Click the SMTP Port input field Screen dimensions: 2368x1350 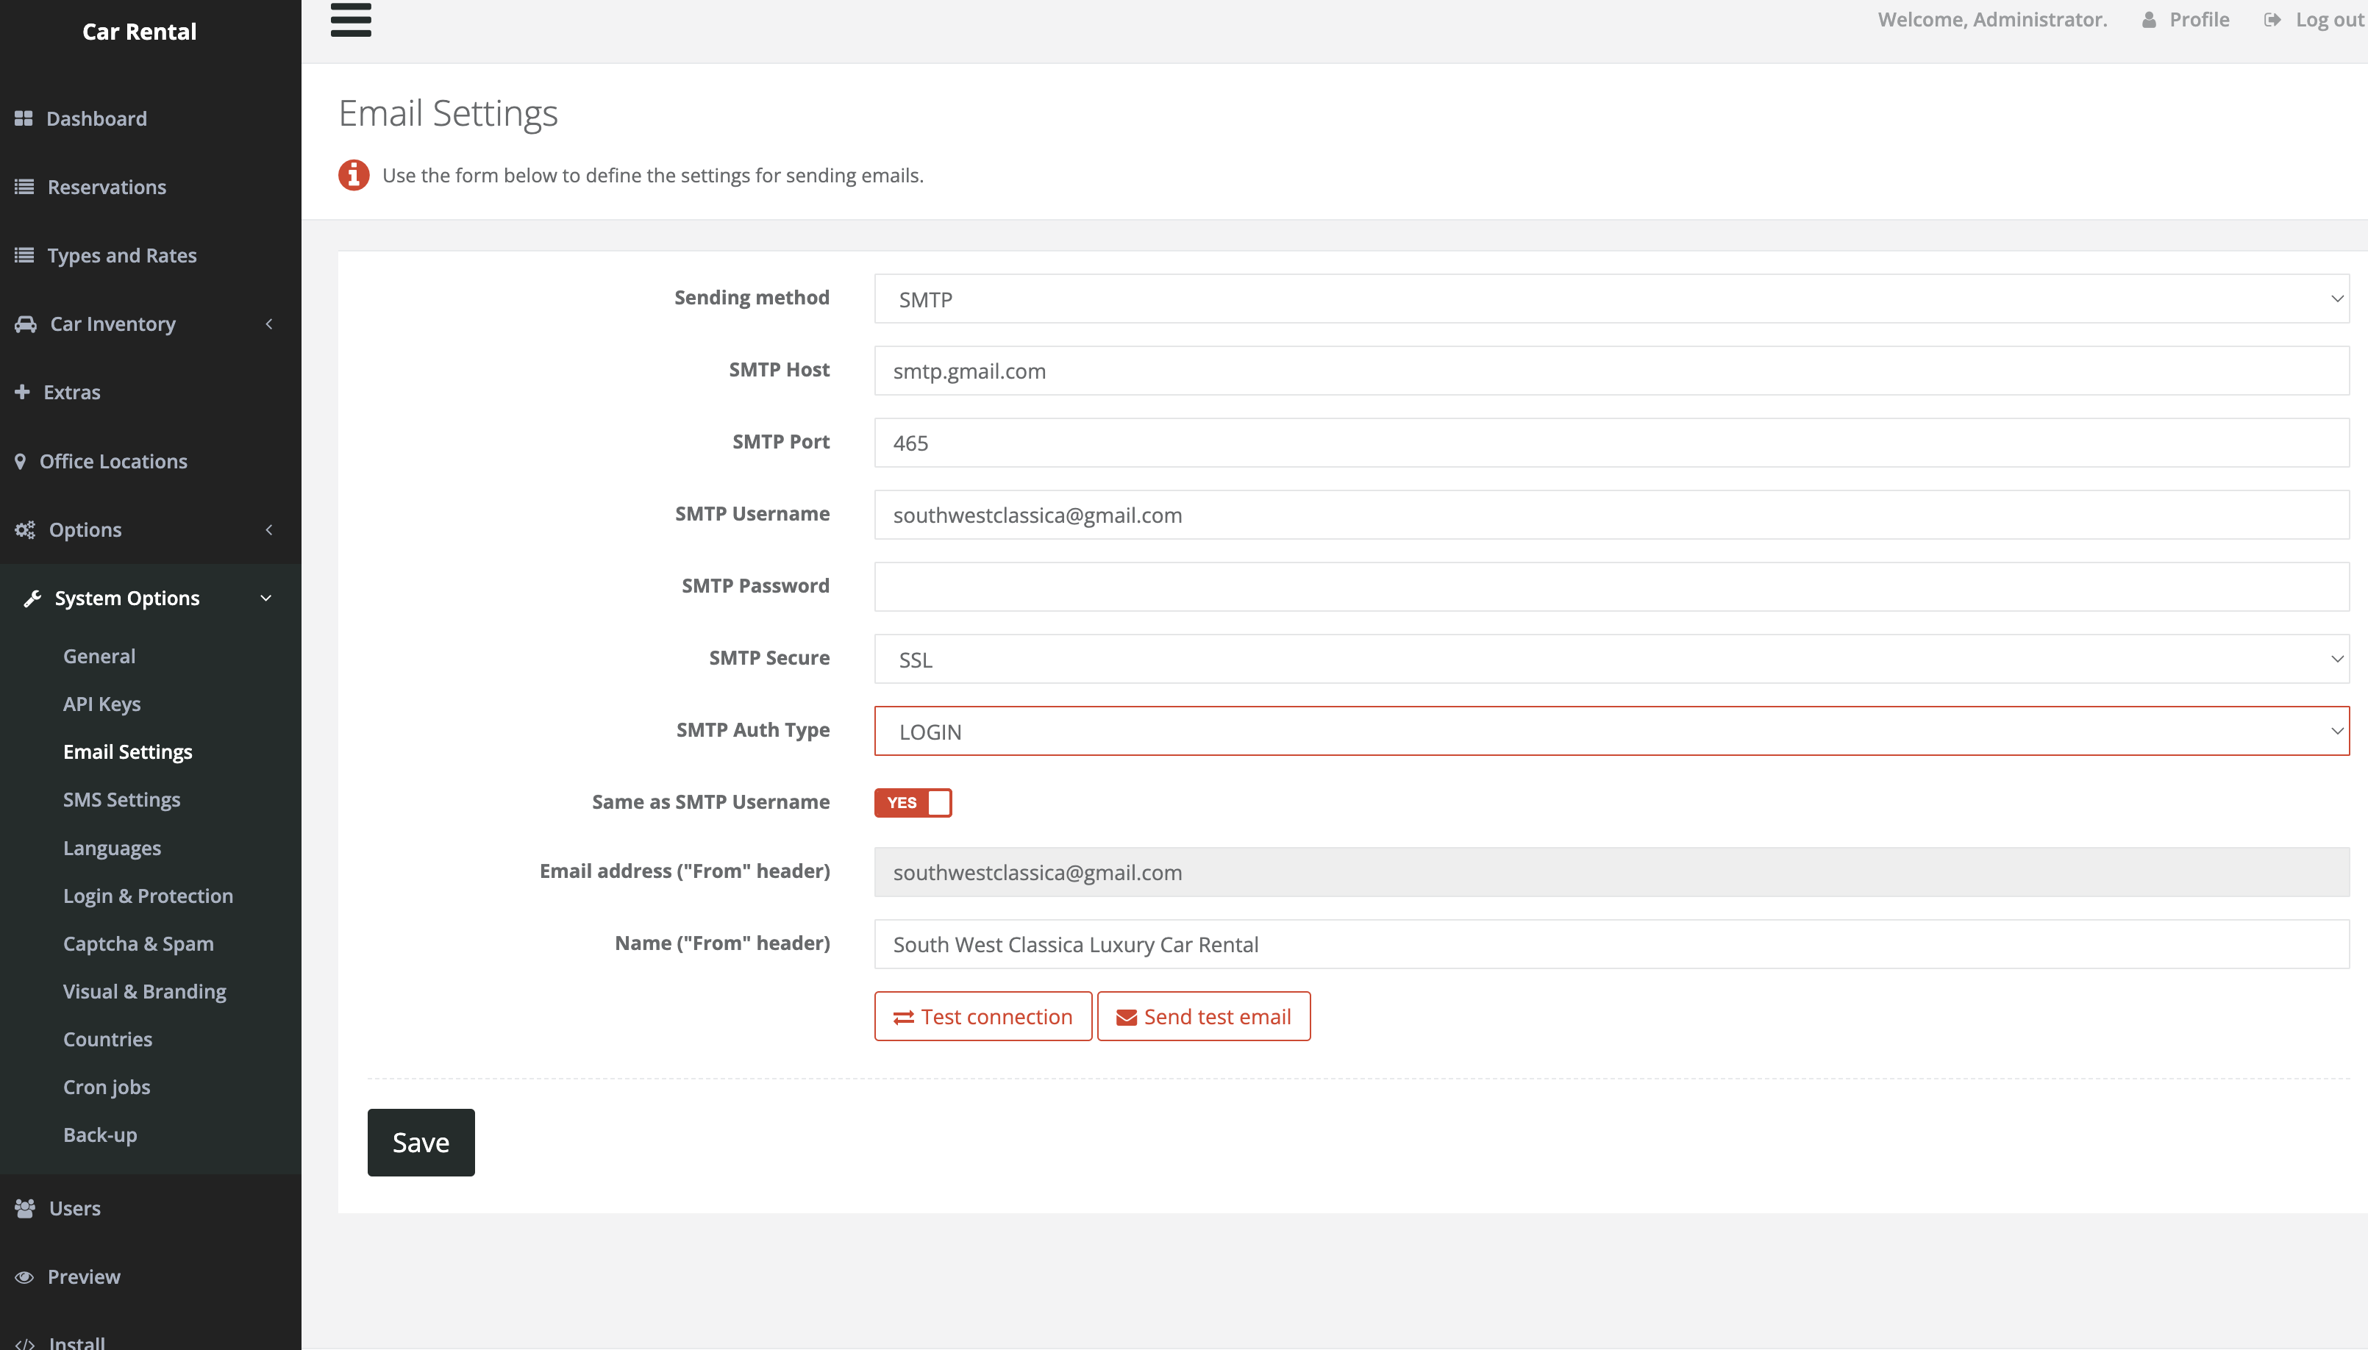1611,442
